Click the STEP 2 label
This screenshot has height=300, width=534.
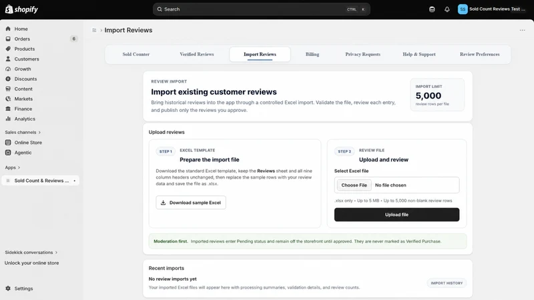pyautogui.click(x=344, y=151)
